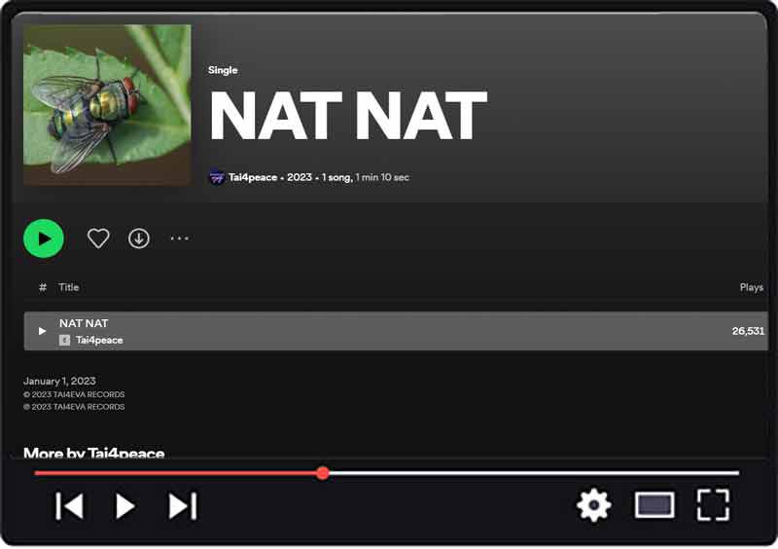Enter fullscreen mode
Image resolution: width=778 pixels, height=549 pixels.
tap(713, 505)
